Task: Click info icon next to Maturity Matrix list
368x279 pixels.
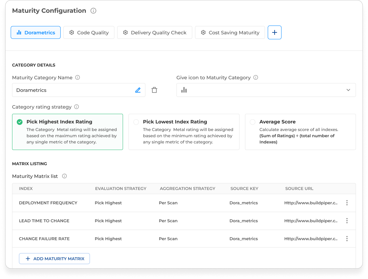Action: click(x=64, y=176)
